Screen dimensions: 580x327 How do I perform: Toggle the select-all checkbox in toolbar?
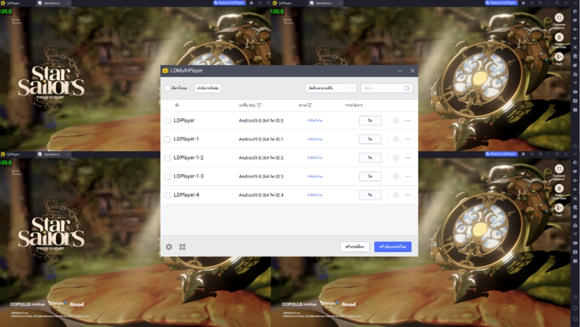(x=167, y=88)
